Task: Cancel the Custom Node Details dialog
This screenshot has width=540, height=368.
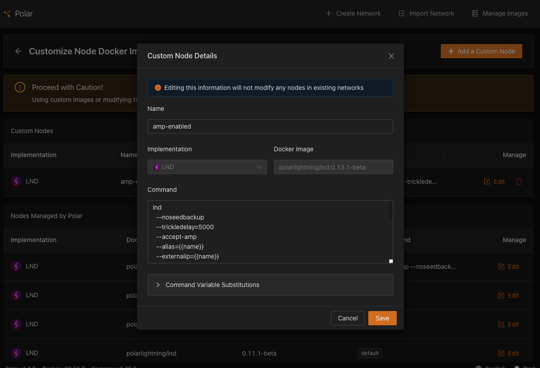Action: (x=348, y=318)
